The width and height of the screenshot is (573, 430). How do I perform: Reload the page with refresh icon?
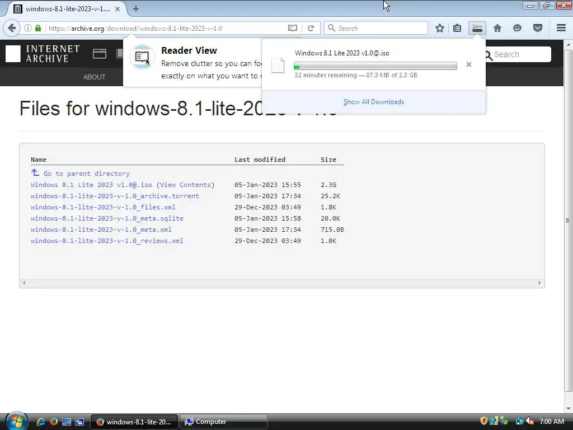tap(311, 28)
